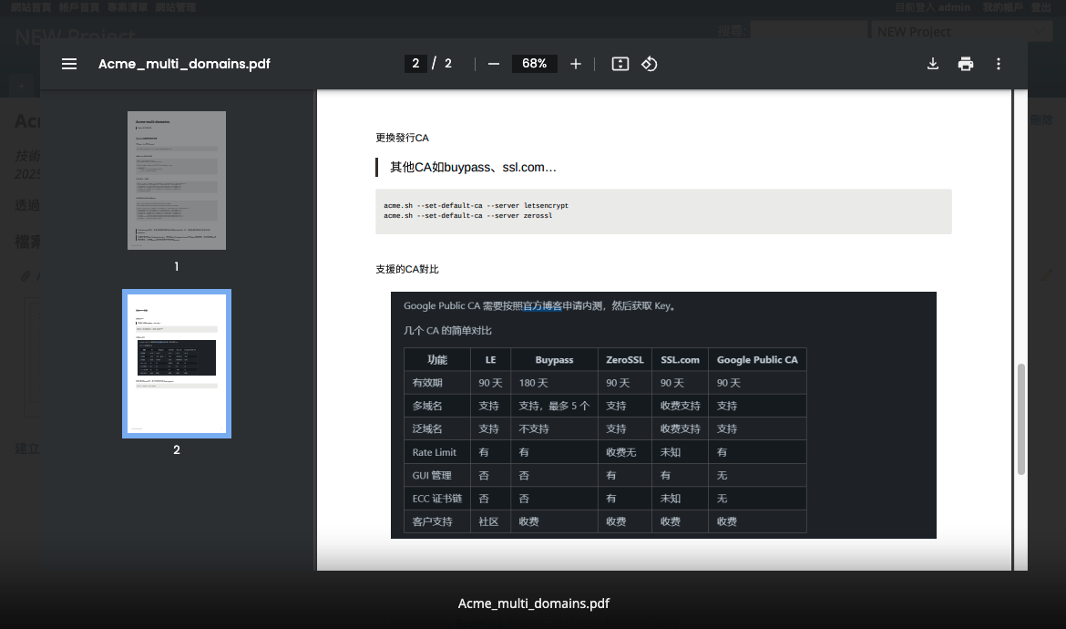Open the 專案清單 menu item
The image size is (1066, 629).
[x=125, y=7]
